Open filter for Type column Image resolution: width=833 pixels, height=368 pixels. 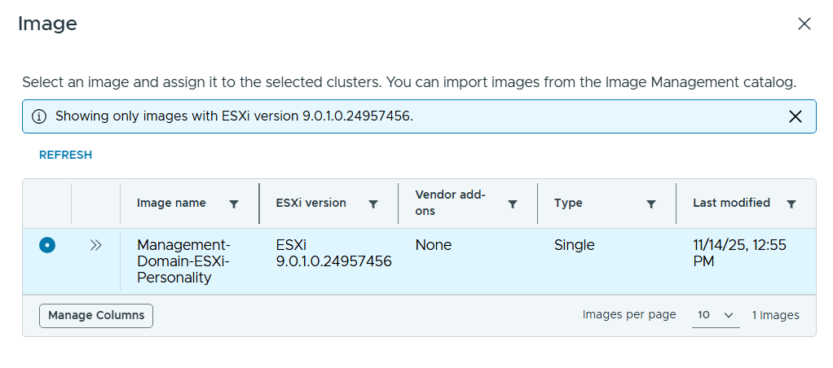click(651, 204)
